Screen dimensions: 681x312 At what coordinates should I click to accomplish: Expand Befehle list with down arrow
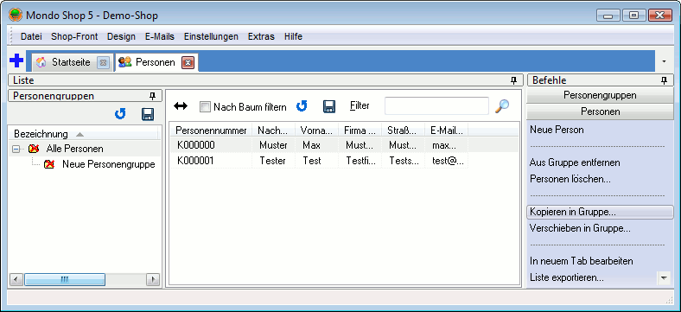click(x=663, y=277)
